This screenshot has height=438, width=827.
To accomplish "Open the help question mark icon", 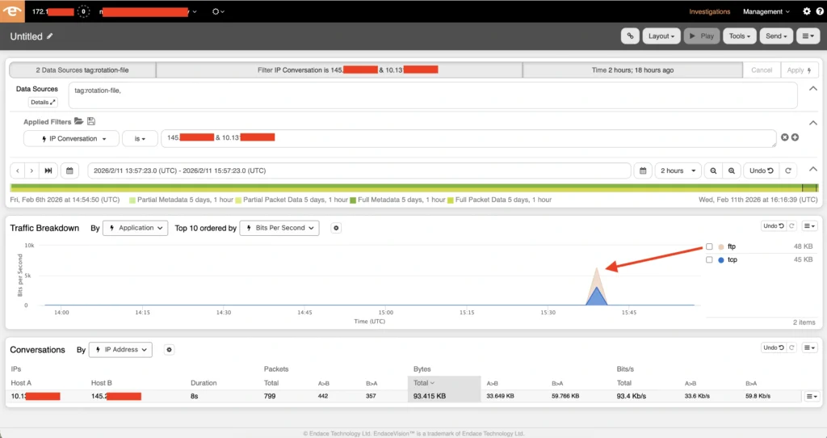I will [x=820, y=11].
